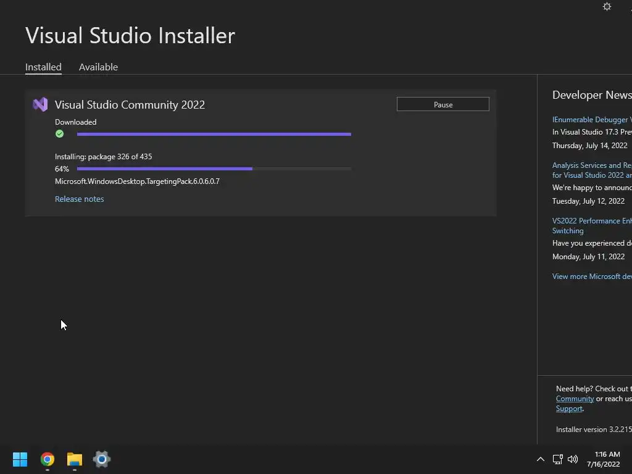Click the Visual Studio Community logo icon
Viewport: 632px width, 474px height.
tap(40, 104)
